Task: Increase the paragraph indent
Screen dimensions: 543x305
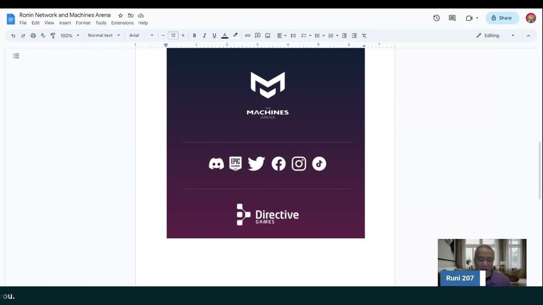Action: click(354, 36)
